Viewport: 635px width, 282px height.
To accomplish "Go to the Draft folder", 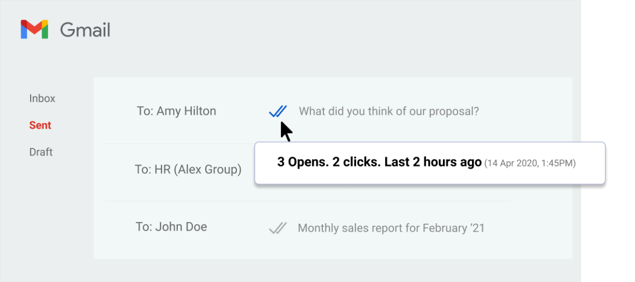I will [41, 152].
